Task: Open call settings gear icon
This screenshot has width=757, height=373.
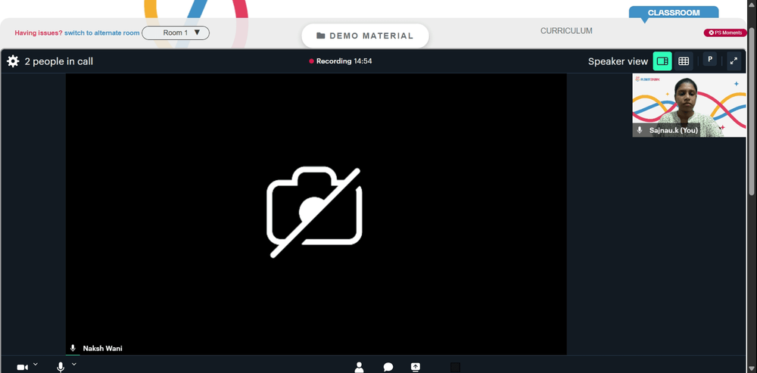Action: tap(13, 61)
